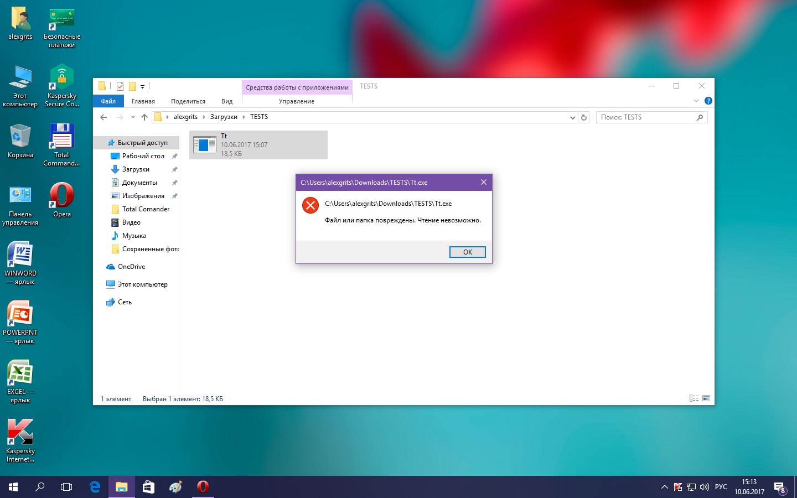Click Загрузки in the address breadcrumb
This screenshot has height=498, width=797.
(x=224, y=117)
